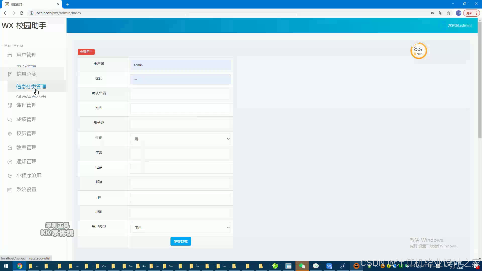482x271 pixels.
Task: Open a new browser tab
Action: tap(68, 4)
